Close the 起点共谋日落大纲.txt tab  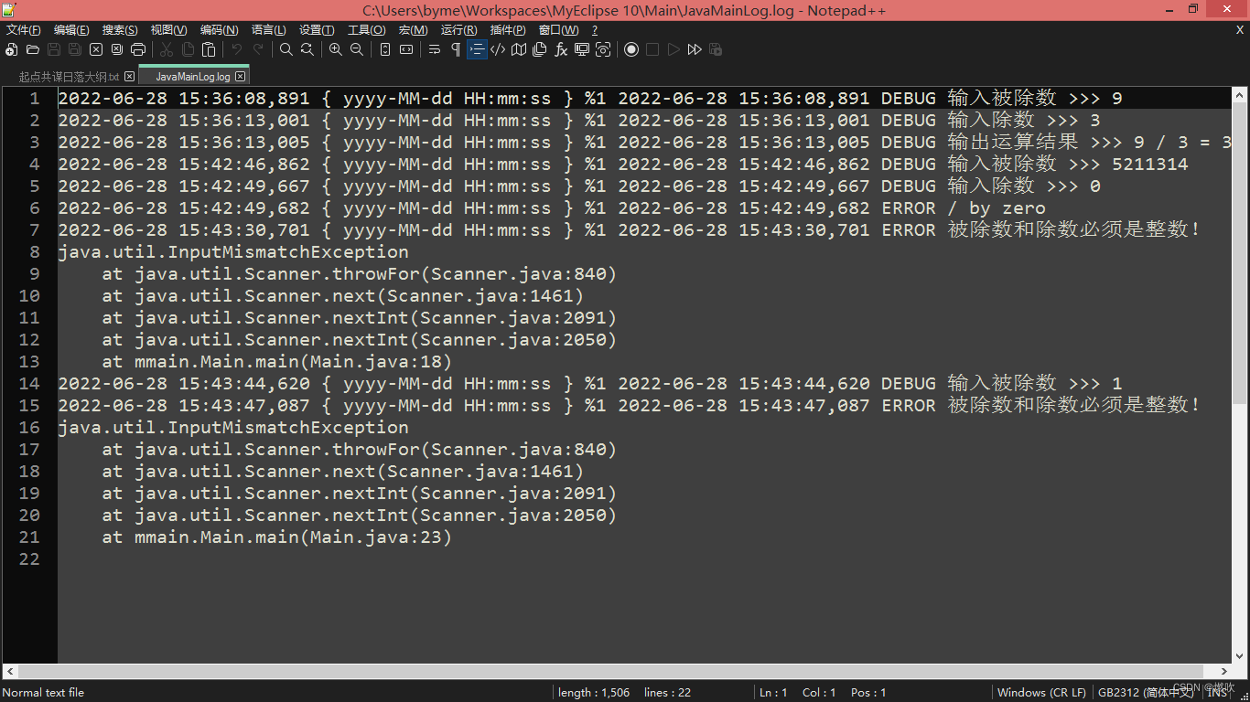click(x=129, y=77)
